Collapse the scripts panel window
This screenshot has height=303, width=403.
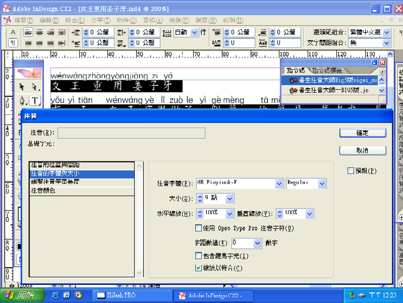[375, 62]
